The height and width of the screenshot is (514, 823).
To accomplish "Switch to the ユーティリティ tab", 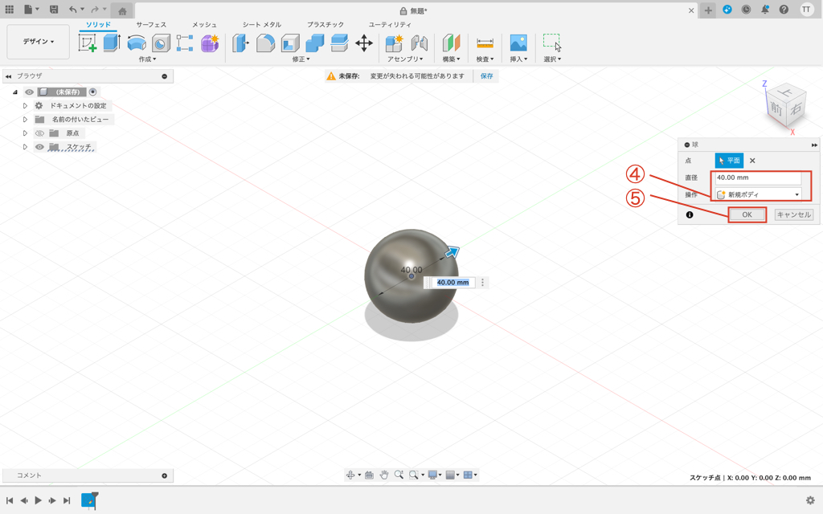I will click(390, 25).
